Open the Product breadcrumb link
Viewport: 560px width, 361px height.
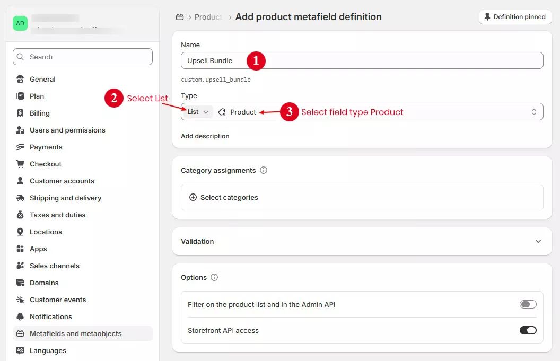[x=207, y=16]
